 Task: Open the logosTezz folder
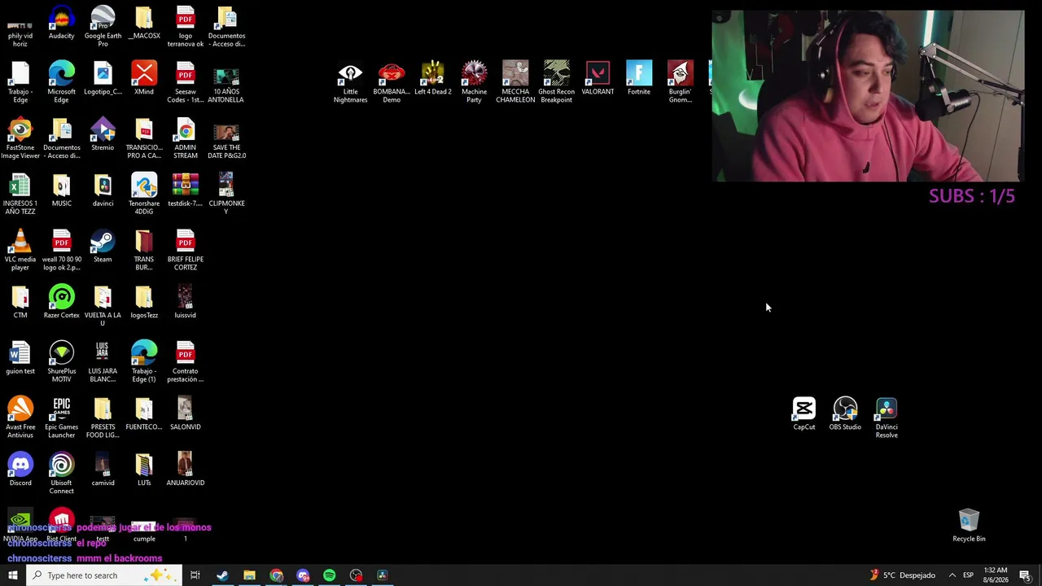144,303
